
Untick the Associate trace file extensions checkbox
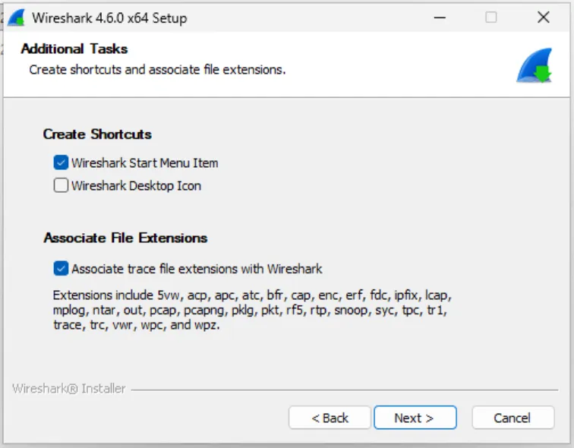coord(61,268)
